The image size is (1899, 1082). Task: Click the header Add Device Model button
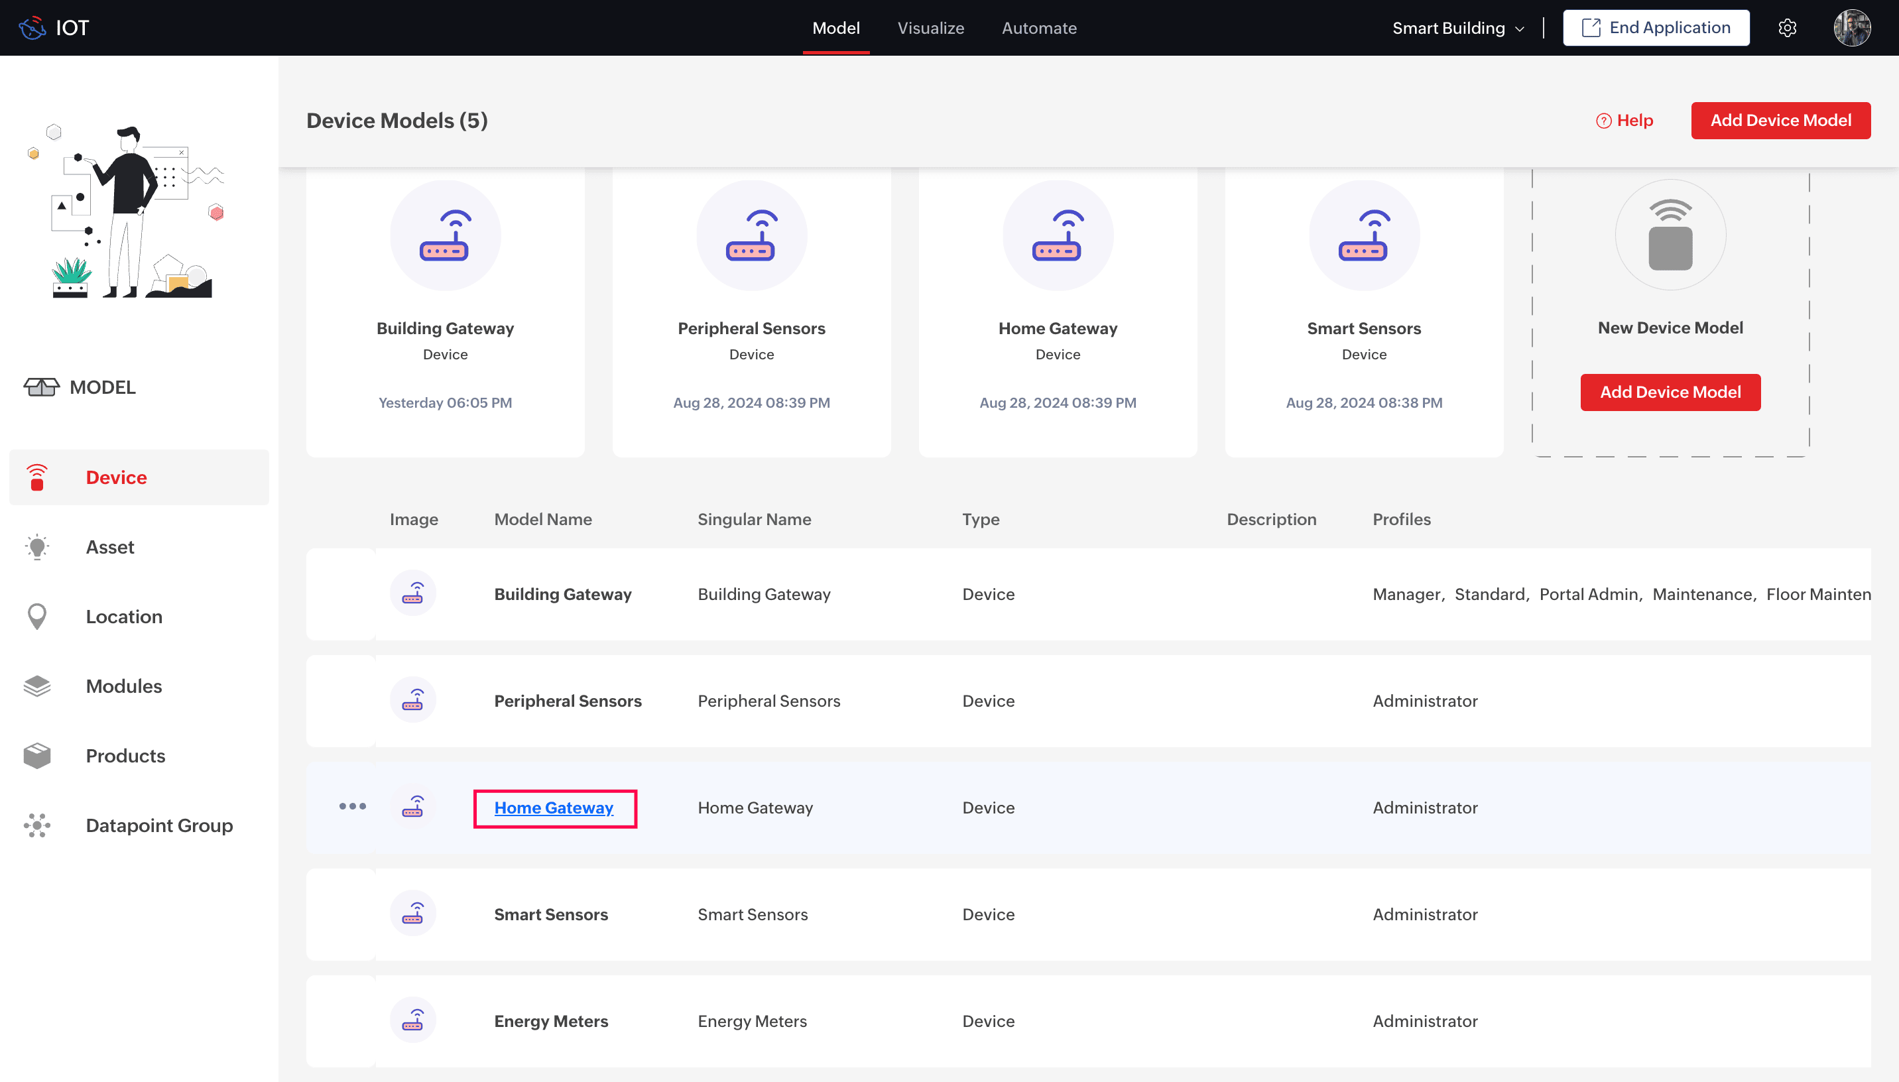point(1780,121)
